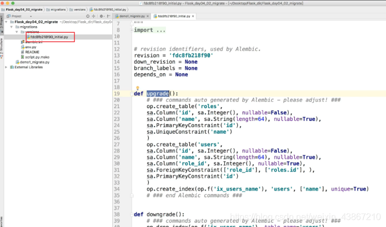The height and width of the screenshot is (227, 386).
Task: Open the Project tool window side tab
Action: (2, 24)
